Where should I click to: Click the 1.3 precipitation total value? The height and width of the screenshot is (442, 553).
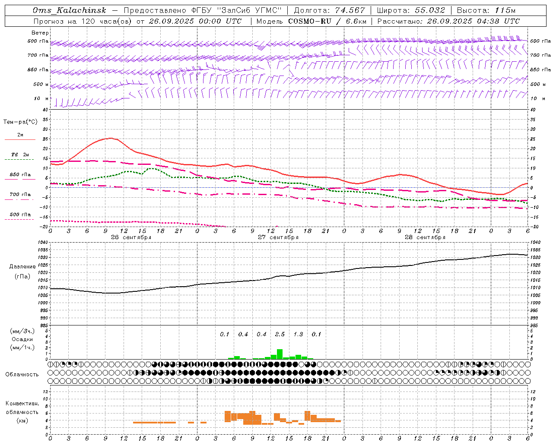pyautogui.click(x=298, y=335)
